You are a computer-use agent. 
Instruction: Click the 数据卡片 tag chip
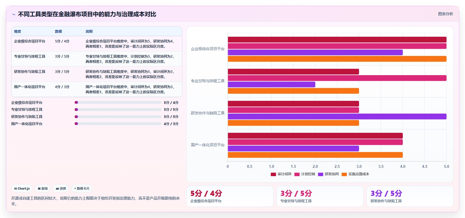point(82,188)
